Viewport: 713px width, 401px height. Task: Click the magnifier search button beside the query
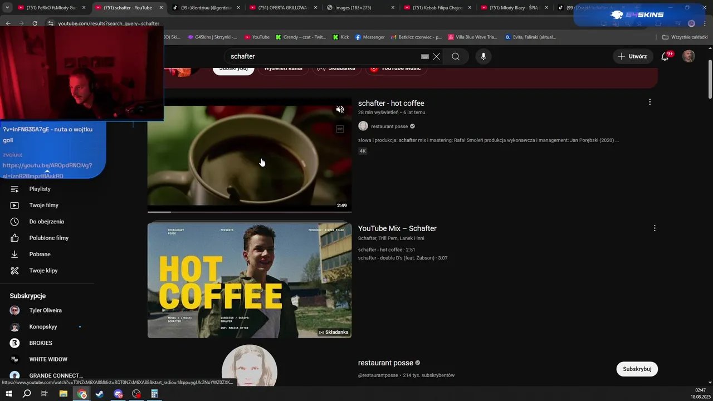pos(456,56)
